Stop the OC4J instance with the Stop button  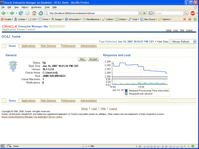point(82,59)
